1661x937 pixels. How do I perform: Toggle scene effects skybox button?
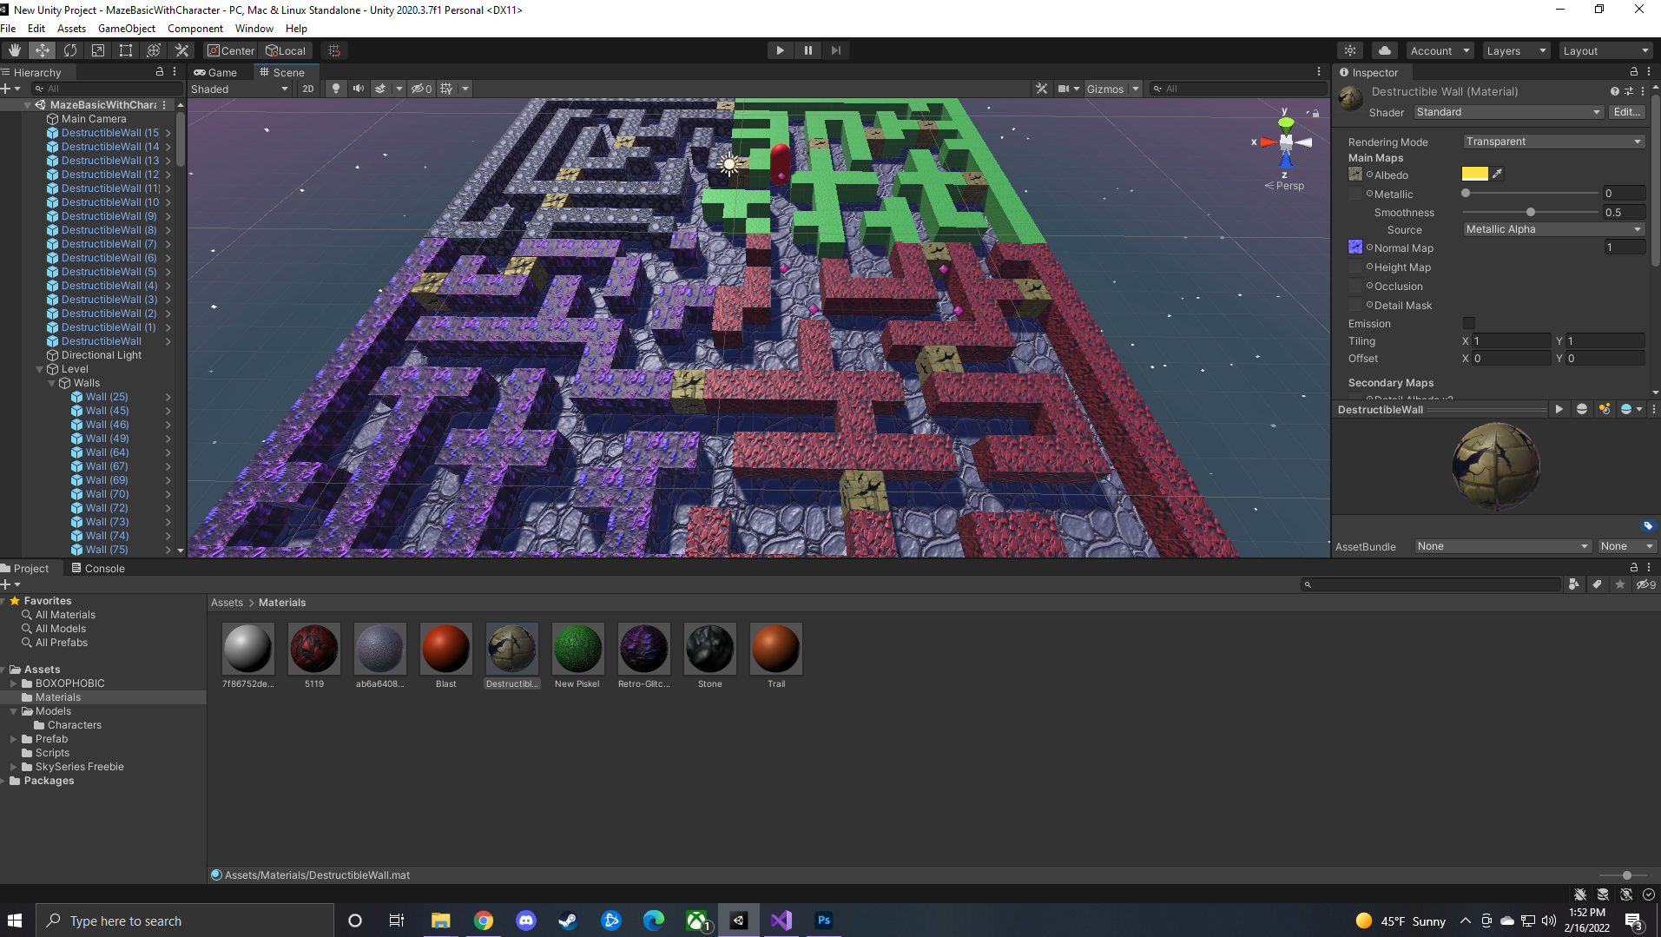pyautogui.click(x=380, y=89)
